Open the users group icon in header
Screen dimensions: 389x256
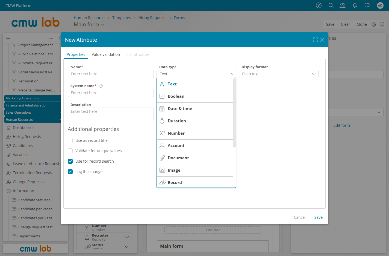[343, 5]
